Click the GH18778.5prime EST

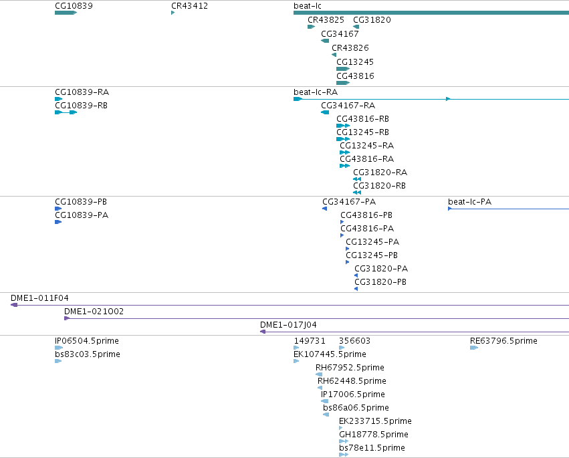344,441
